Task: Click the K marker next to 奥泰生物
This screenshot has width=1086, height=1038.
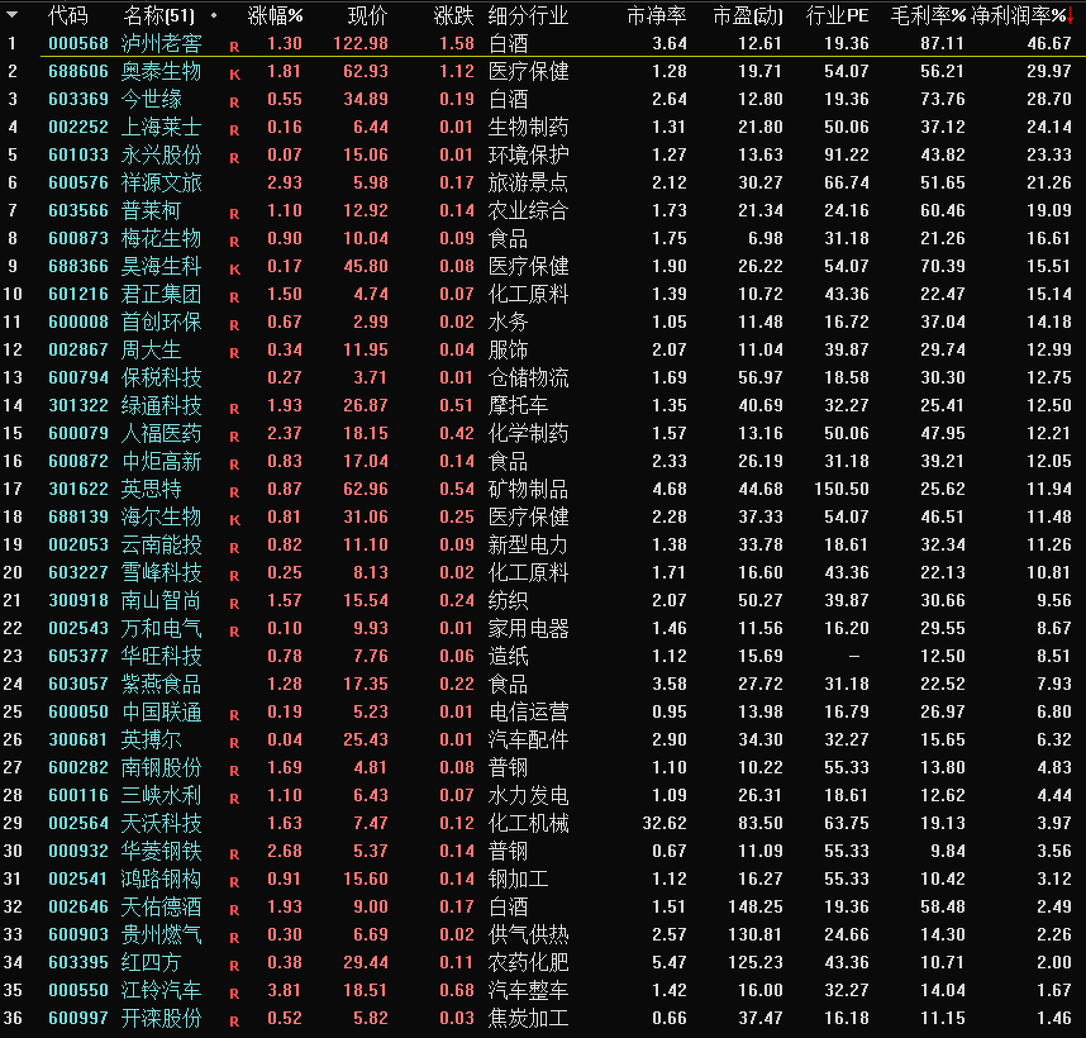Action: (x=235, y=74)
